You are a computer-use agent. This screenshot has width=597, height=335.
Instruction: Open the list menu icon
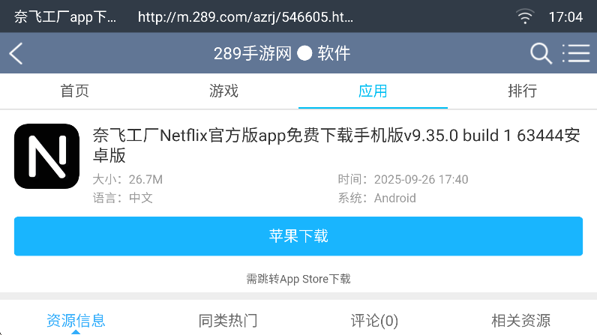576,53
